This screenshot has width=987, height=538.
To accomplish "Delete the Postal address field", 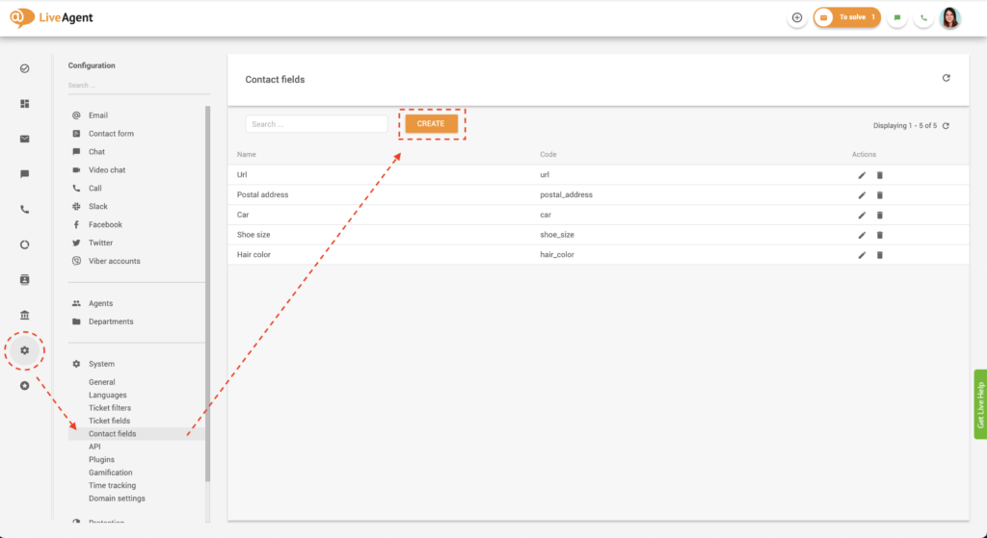I will [x=879, y=195].
